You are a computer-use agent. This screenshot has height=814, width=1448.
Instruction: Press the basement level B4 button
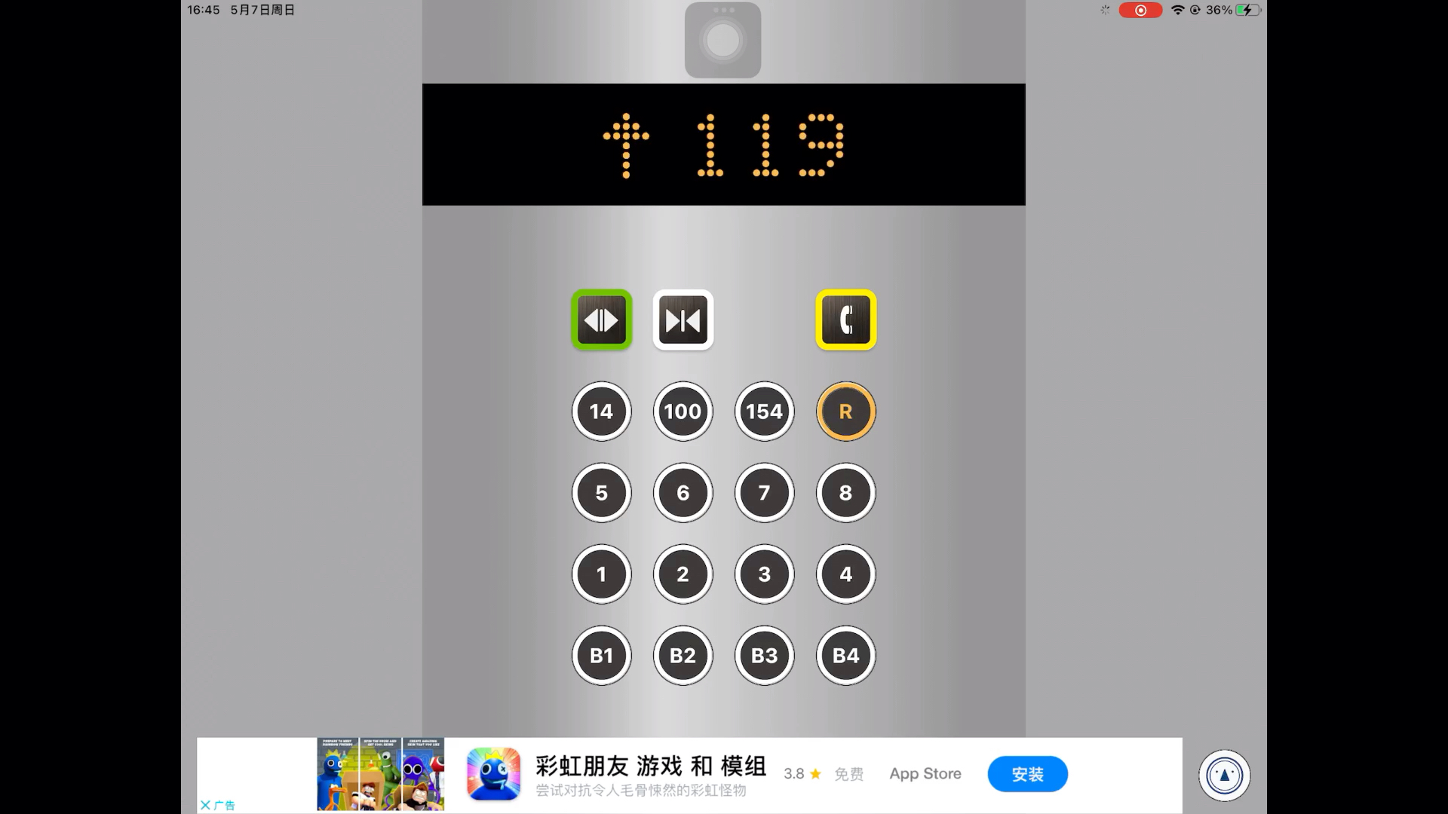tap(845, 655)
